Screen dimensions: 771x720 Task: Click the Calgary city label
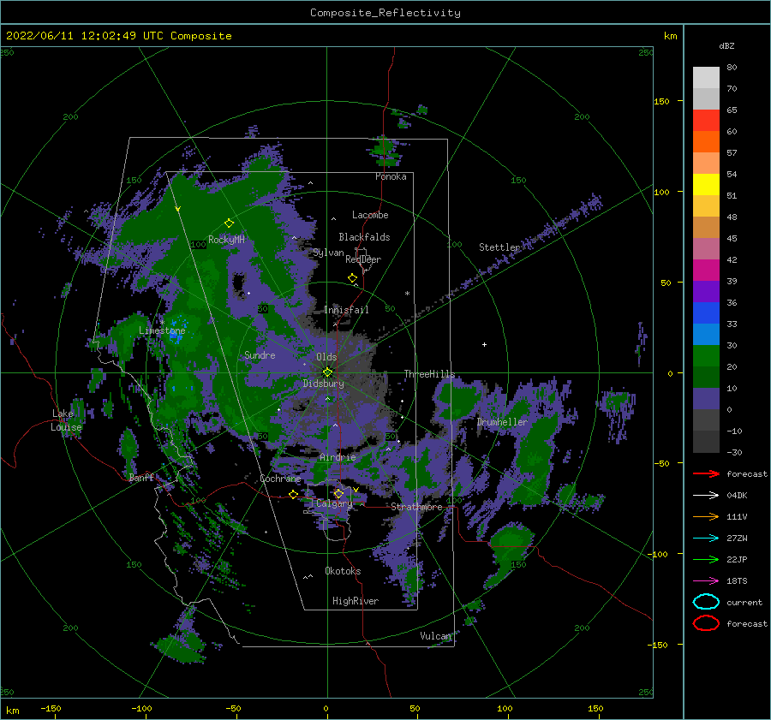click(x=334, y=503)
